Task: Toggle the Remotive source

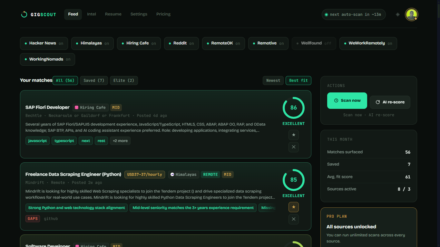Action: (x=269, y=43)
